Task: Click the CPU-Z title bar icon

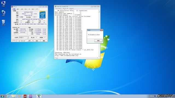Action: (12, 7)
